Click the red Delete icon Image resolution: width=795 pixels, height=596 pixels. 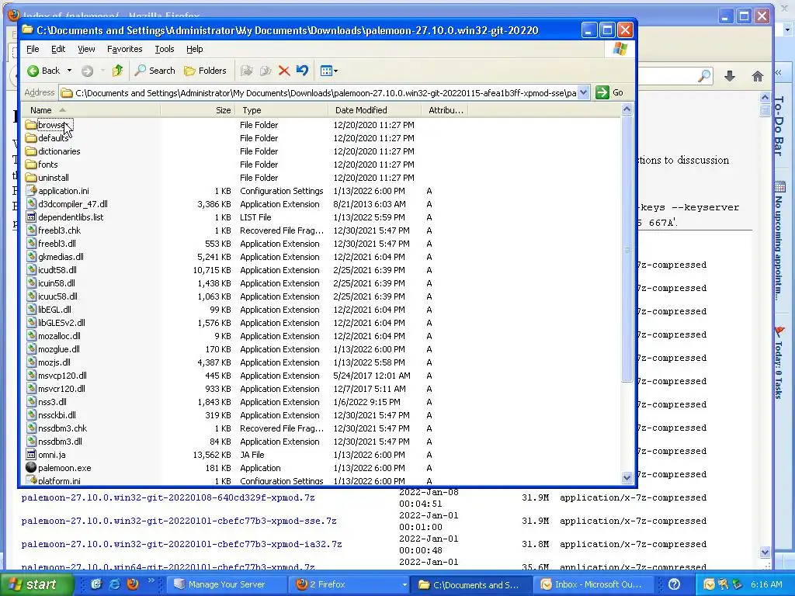(284, 71)
